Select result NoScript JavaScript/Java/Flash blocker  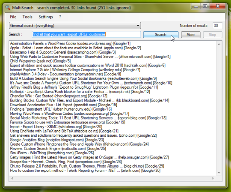[x=80, y=92]
